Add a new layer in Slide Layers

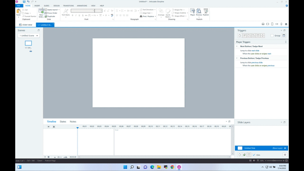tap(239, 155)
